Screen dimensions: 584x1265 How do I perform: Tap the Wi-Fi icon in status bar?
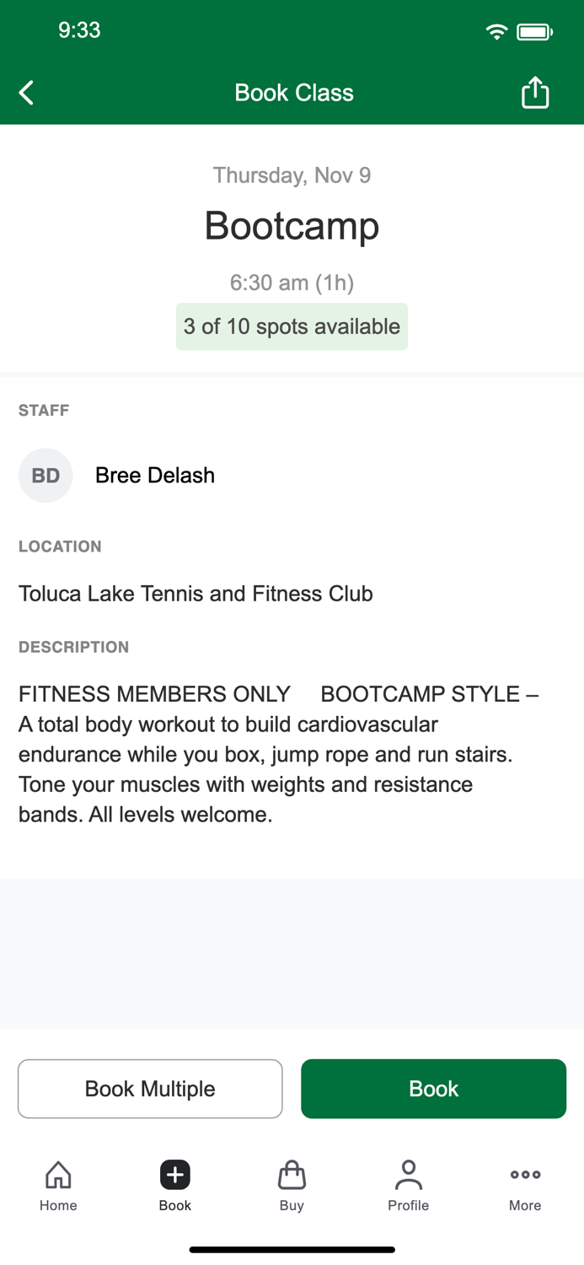click(x=496, y=30)
